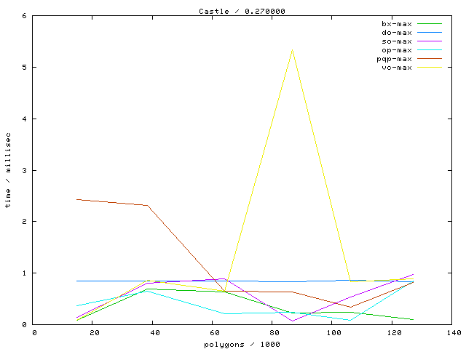Click cyan line sample beside op-max
Screen dimensions: 466x349
click(430, 50)
